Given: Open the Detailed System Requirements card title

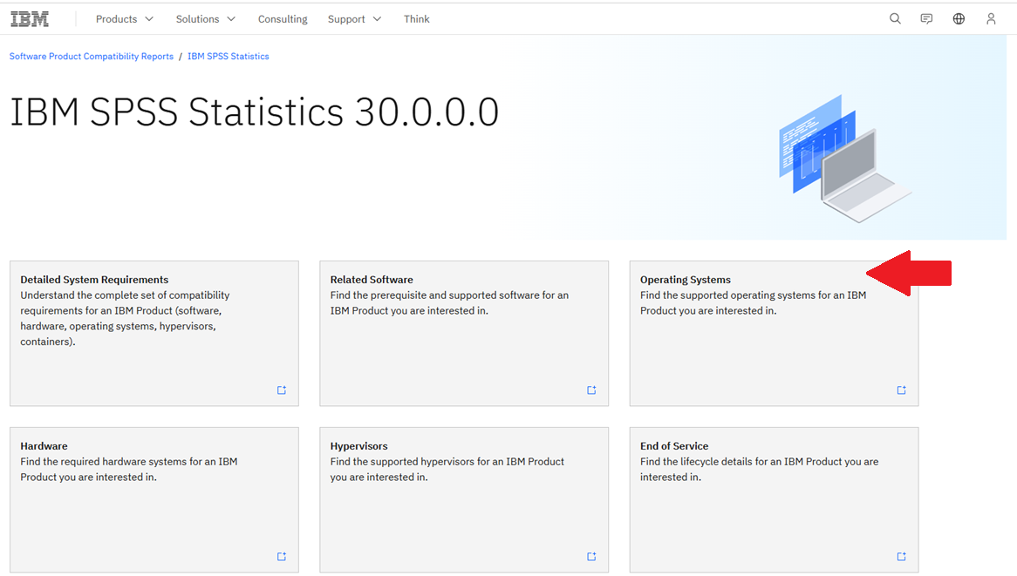Looking at the screenshot, I should (x=94, y=279).
